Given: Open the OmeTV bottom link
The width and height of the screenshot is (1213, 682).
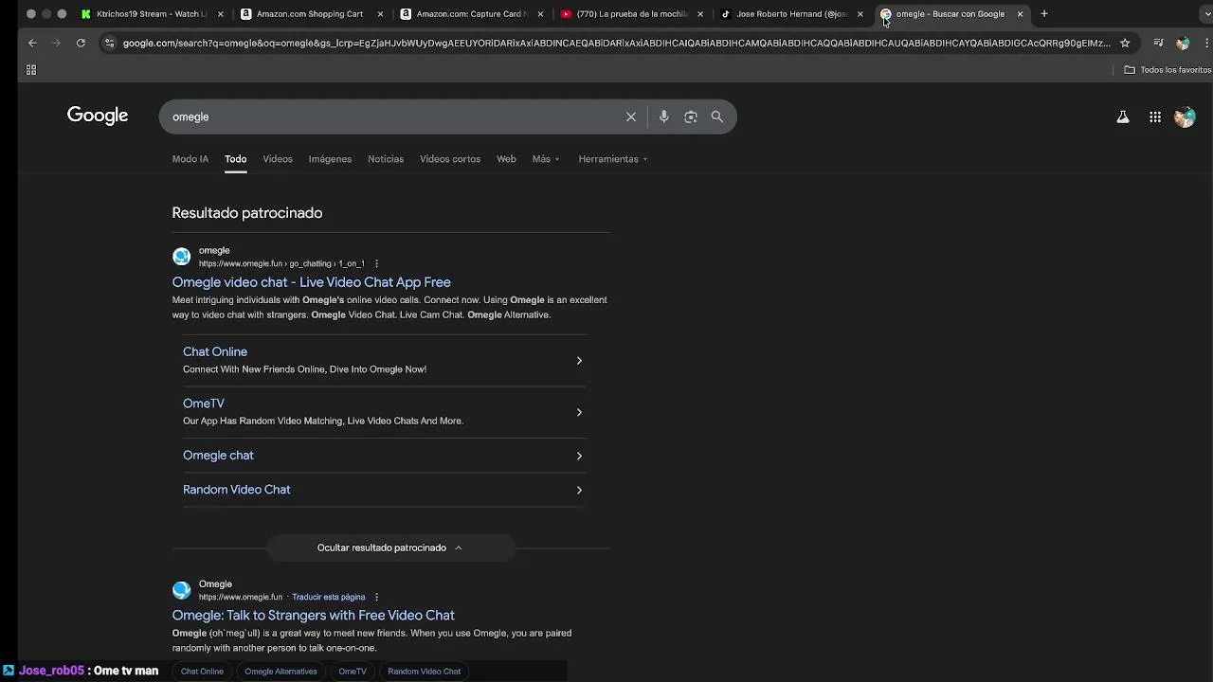Looking at the screenshot, I should 353,672.
